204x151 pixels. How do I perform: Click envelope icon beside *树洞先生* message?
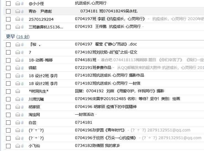click(x=18, y=91)
